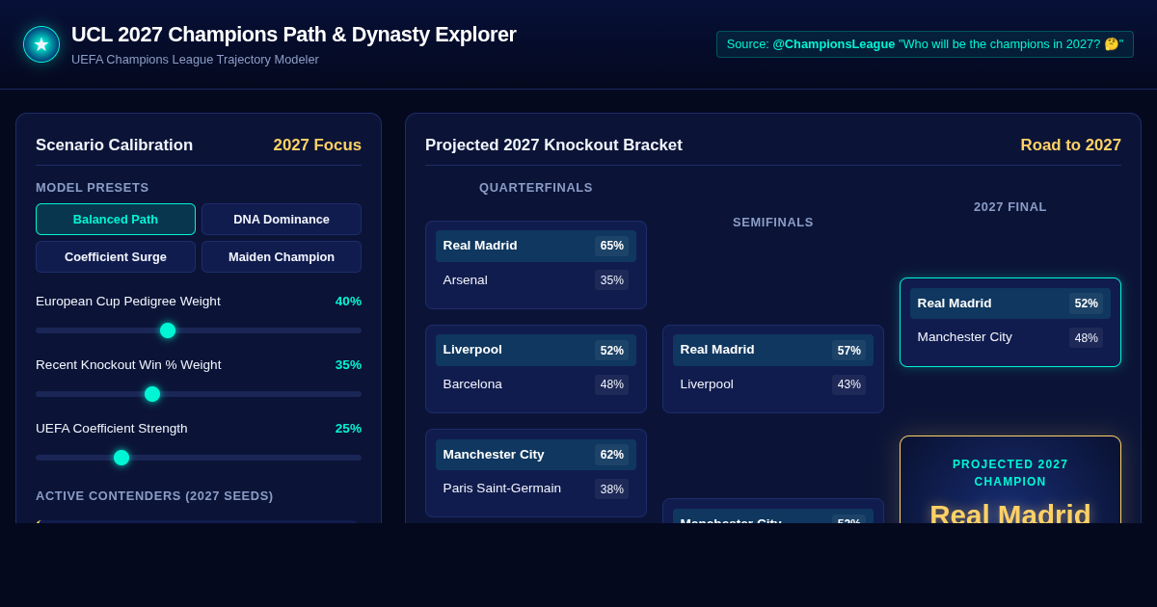Click the 40% pedigree weight value

click(348, 302)
